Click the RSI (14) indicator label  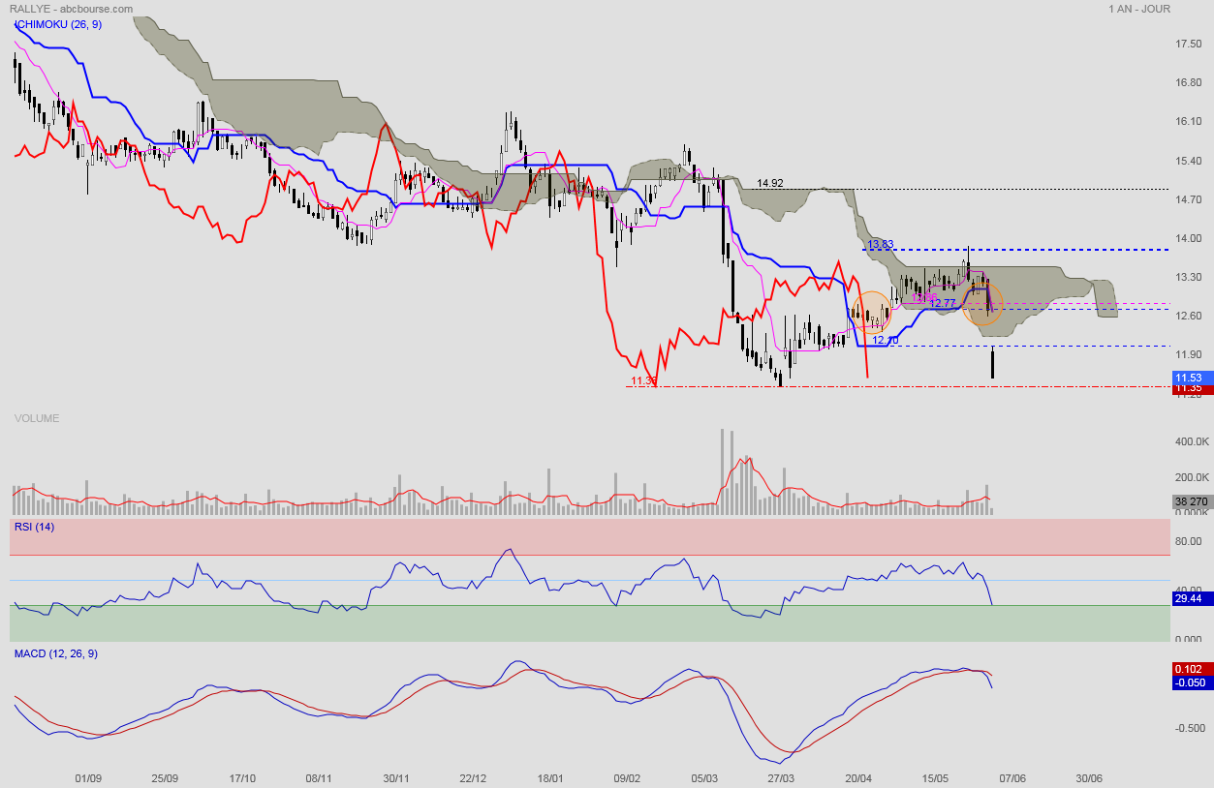click(x=34, y=526)
